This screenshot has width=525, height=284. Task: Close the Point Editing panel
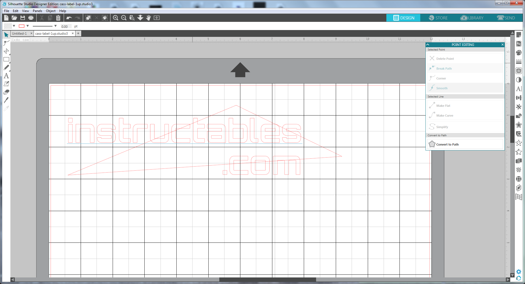coord(502,45)
